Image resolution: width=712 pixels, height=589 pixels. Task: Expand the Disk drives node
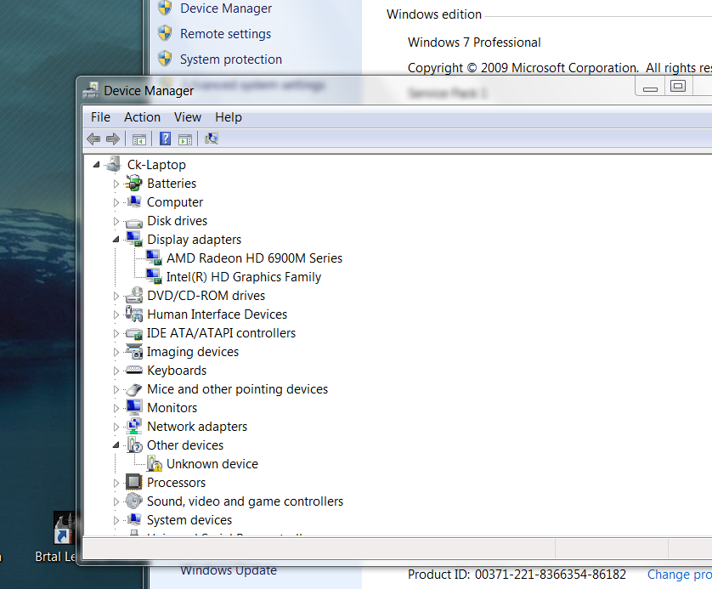pos(116,221)
